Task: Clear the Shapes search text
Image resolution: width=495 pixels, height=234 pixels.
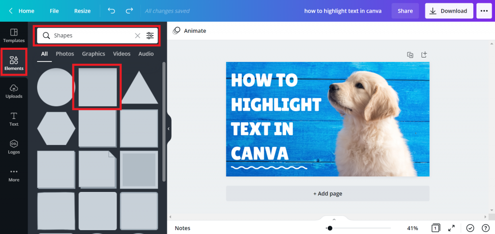Action: pos(138,36)
